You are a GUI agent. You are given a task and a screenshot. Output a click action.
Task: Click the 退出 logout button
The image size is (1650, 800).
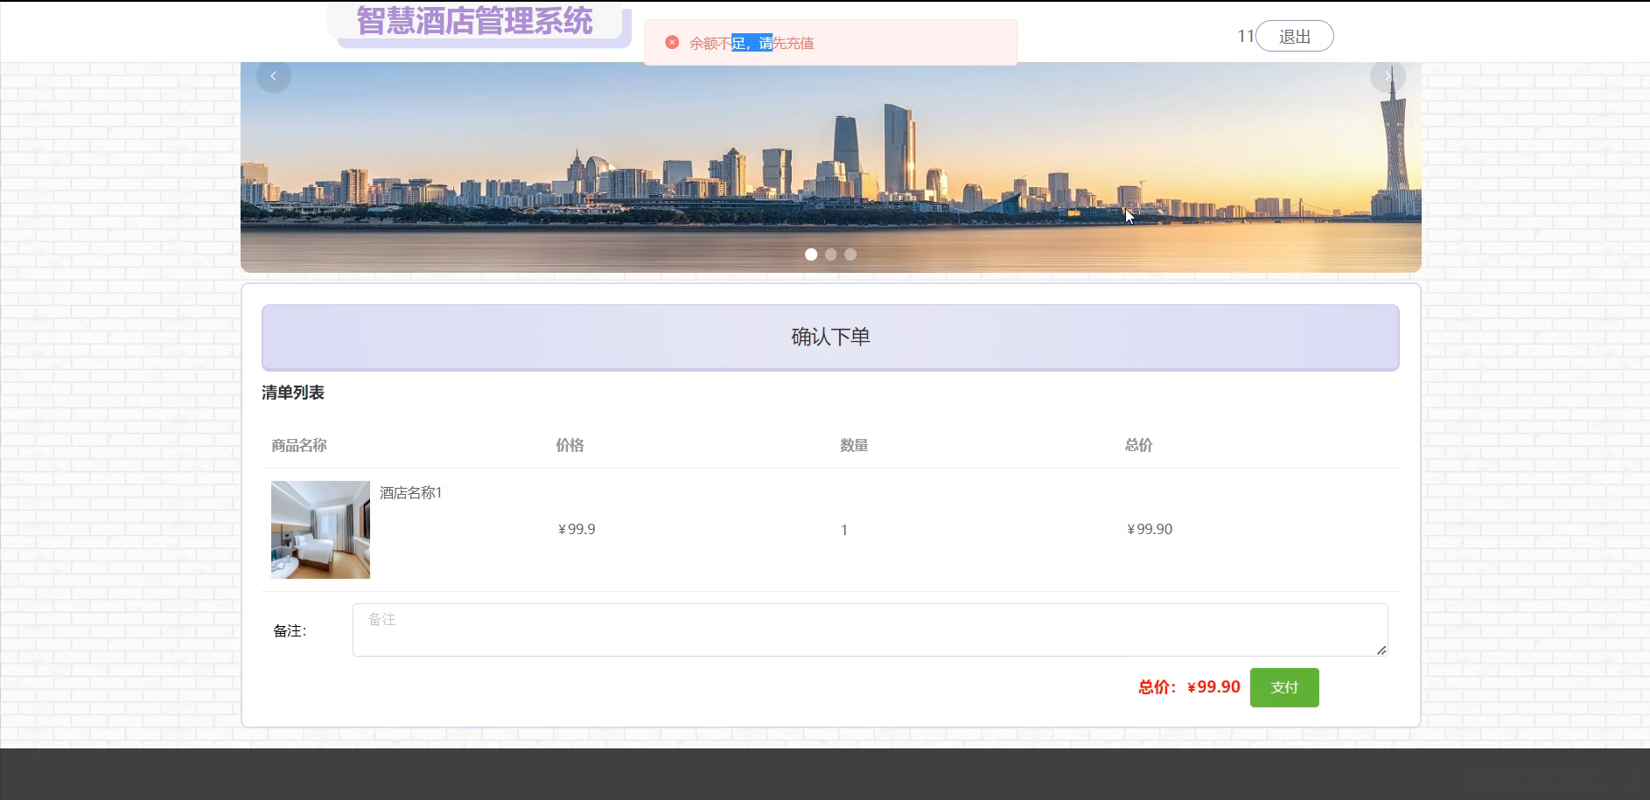1295,36
